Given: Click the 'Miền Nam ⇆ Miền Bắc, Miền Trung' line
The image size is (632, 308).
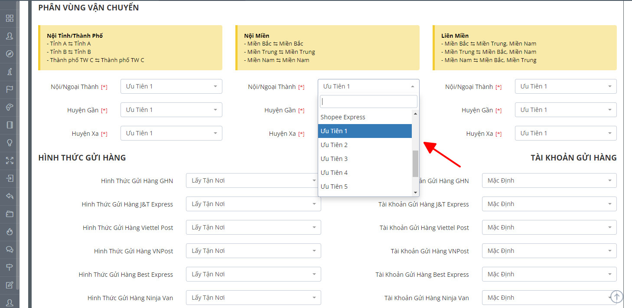Looking at the screenshot, I should pos(489,60).
